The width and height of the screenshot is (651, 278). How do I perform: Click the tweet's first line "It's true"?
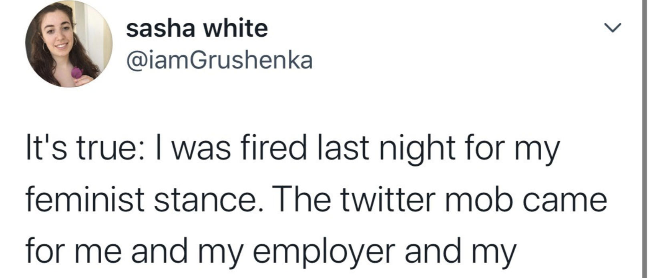tap(76, 149)
